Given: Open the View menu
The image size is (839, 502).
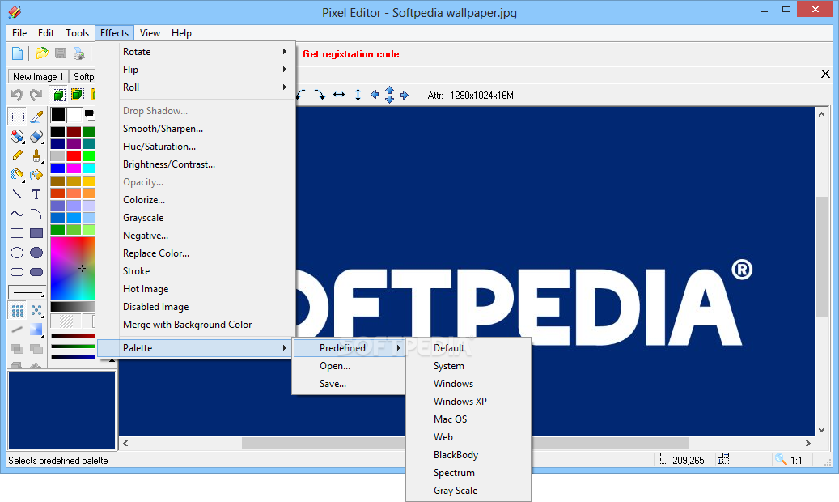Looking at the screenshot, I should (150, 32).
